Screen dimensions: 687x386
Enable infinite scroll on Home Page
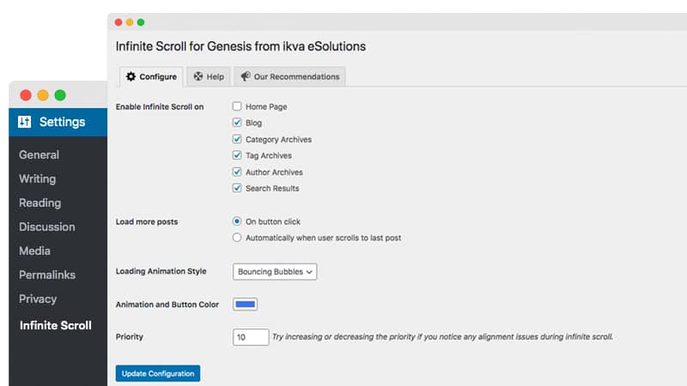tap(237, 106)
